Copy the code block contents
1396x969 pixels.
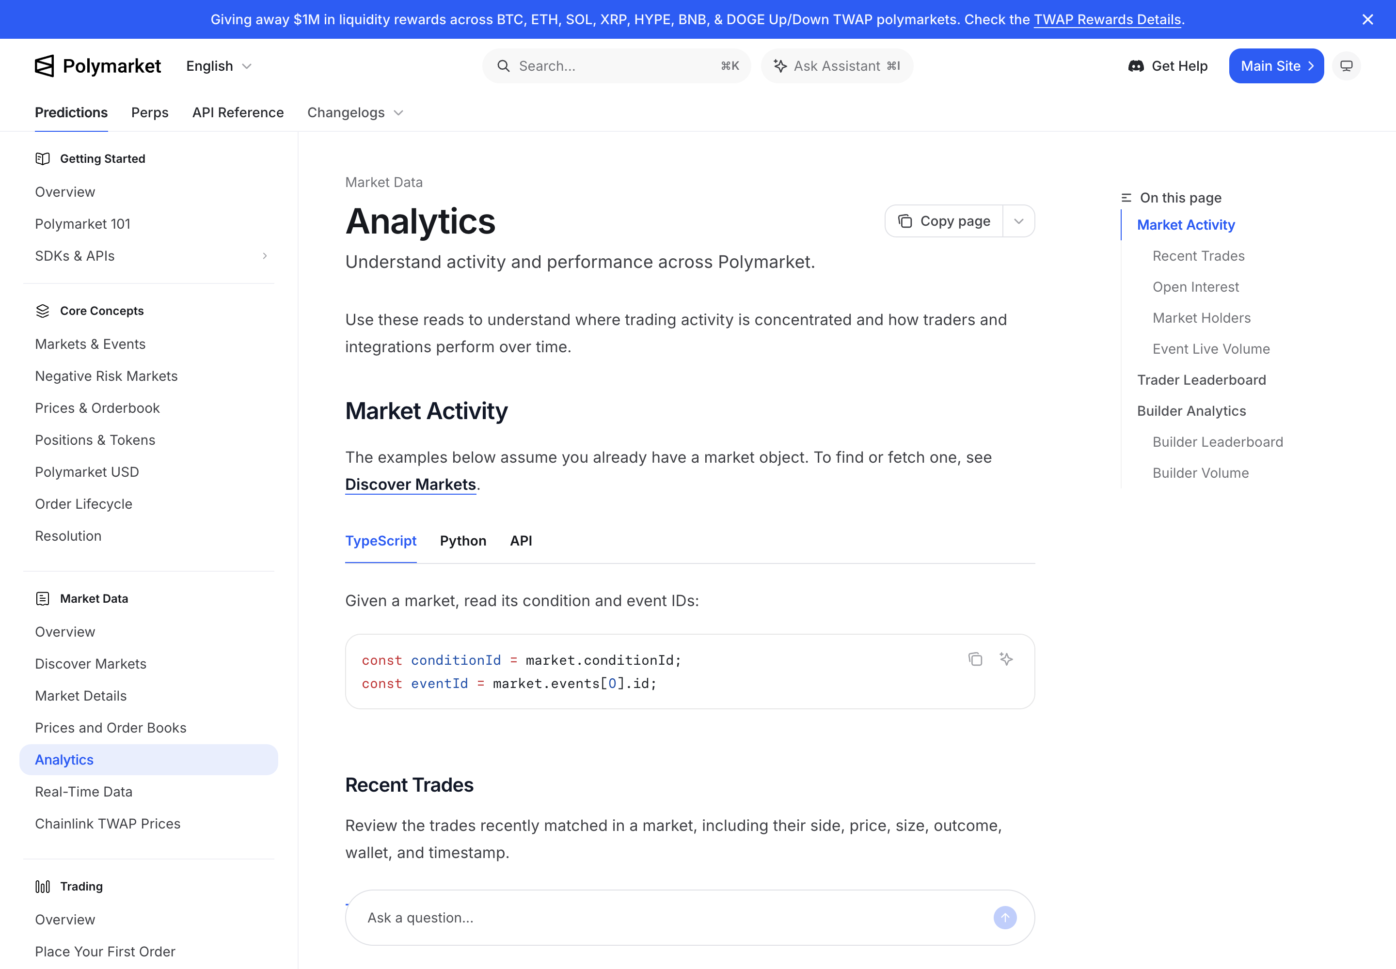(x=975, y=659)
